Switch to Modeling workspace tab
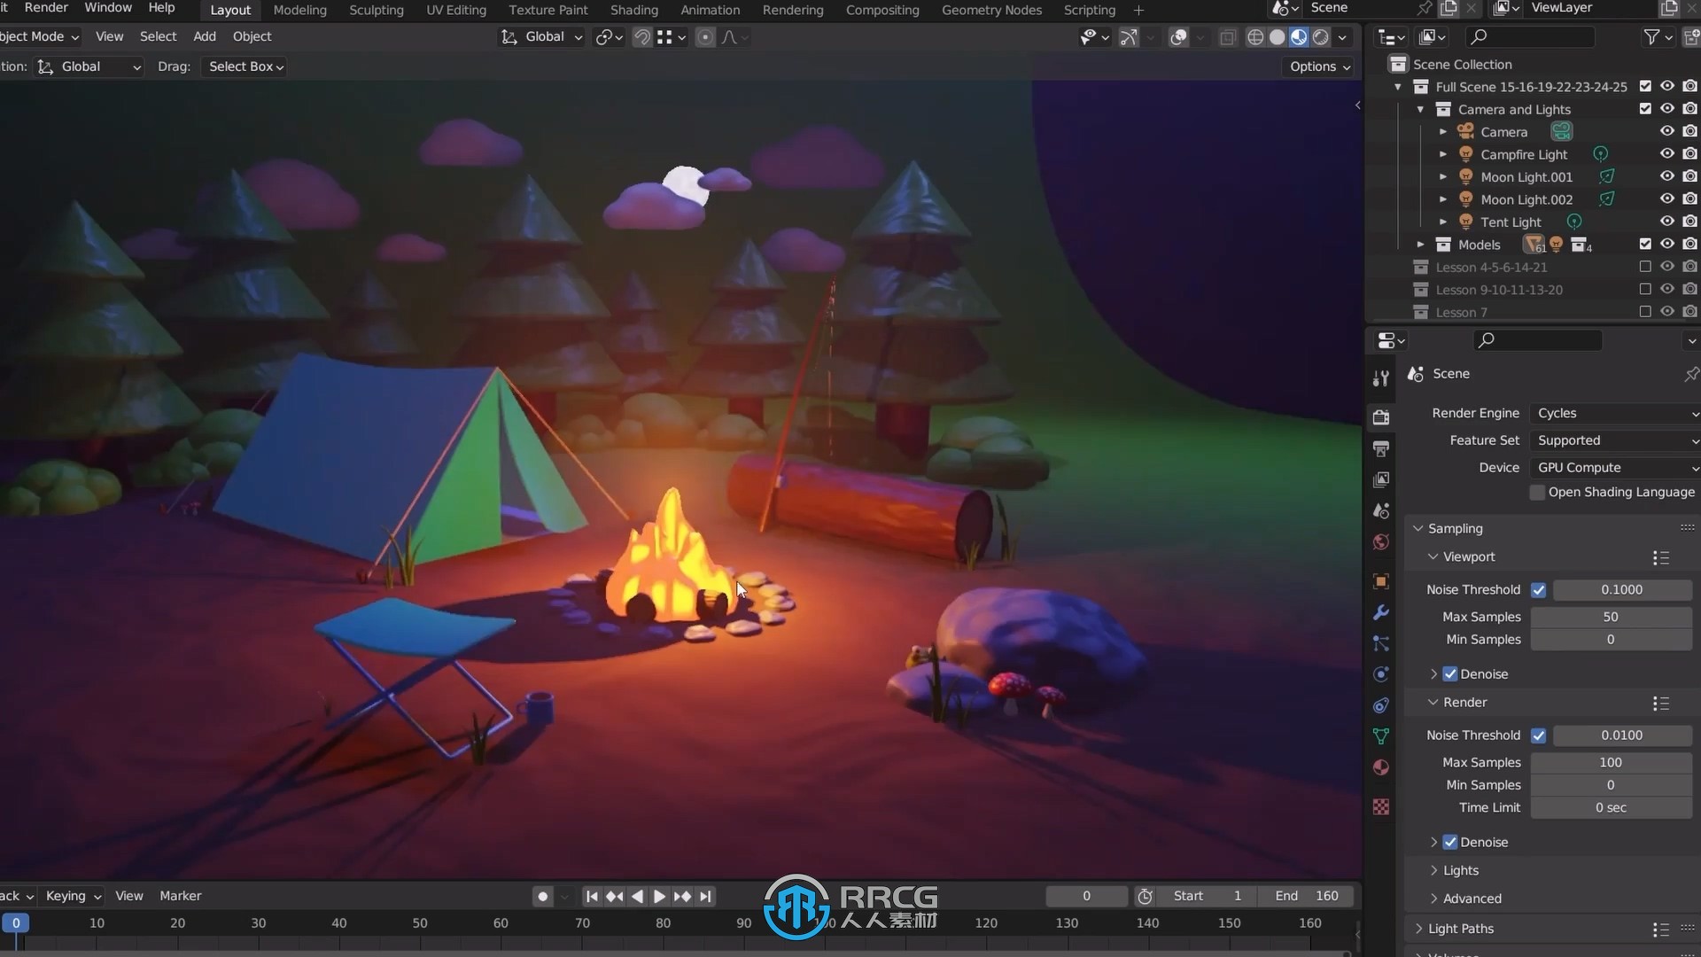 tap(299, 10)
